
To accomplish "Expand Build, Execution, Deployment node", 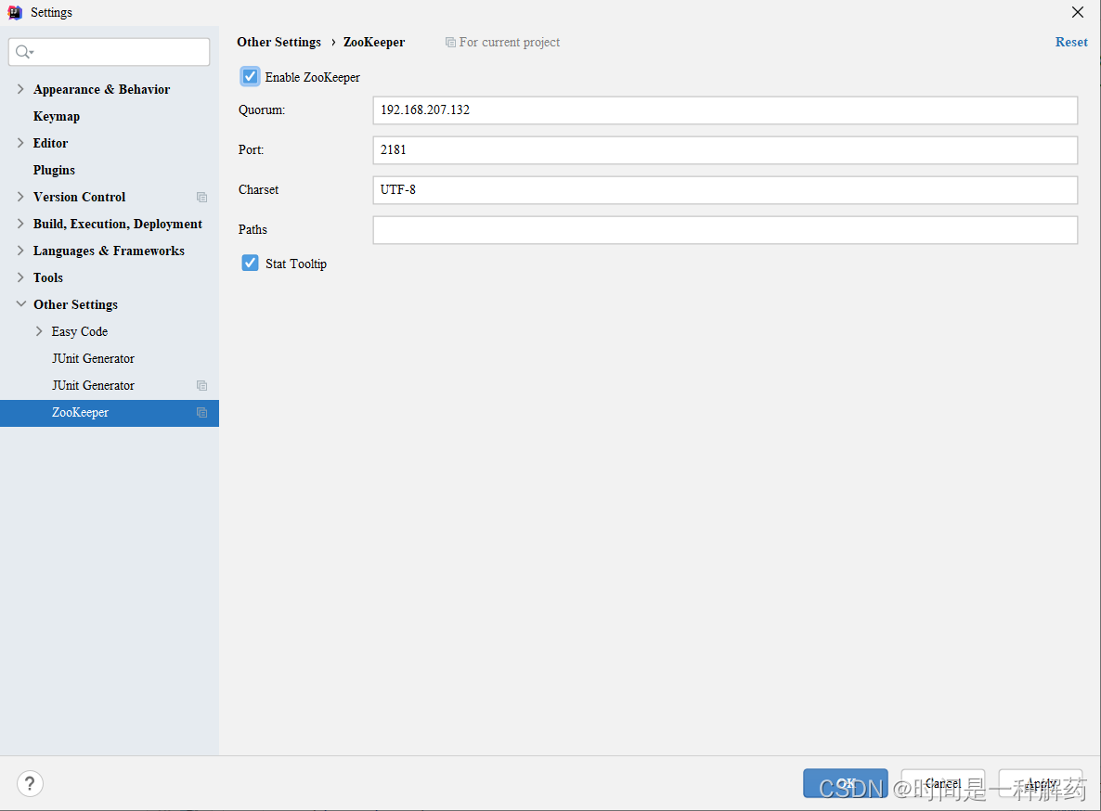I will pos(20,224).
